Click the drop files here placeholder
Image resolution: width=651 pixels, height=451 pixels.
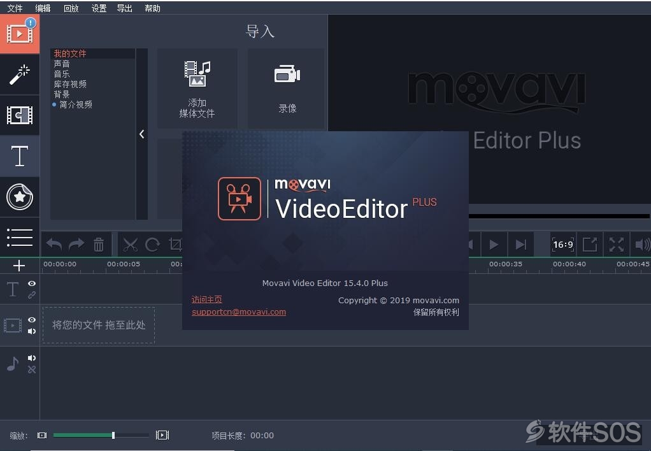tap(98, 325)
